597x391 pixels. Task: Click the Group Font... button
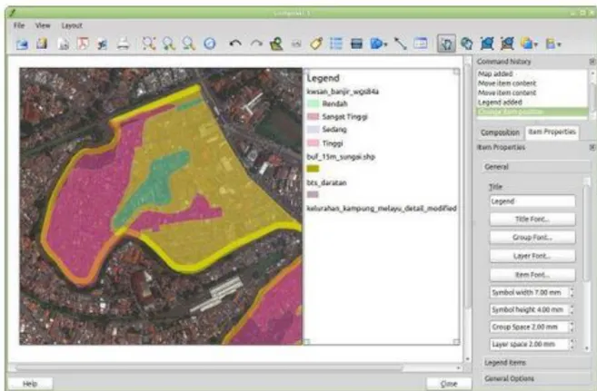point(532,238)
